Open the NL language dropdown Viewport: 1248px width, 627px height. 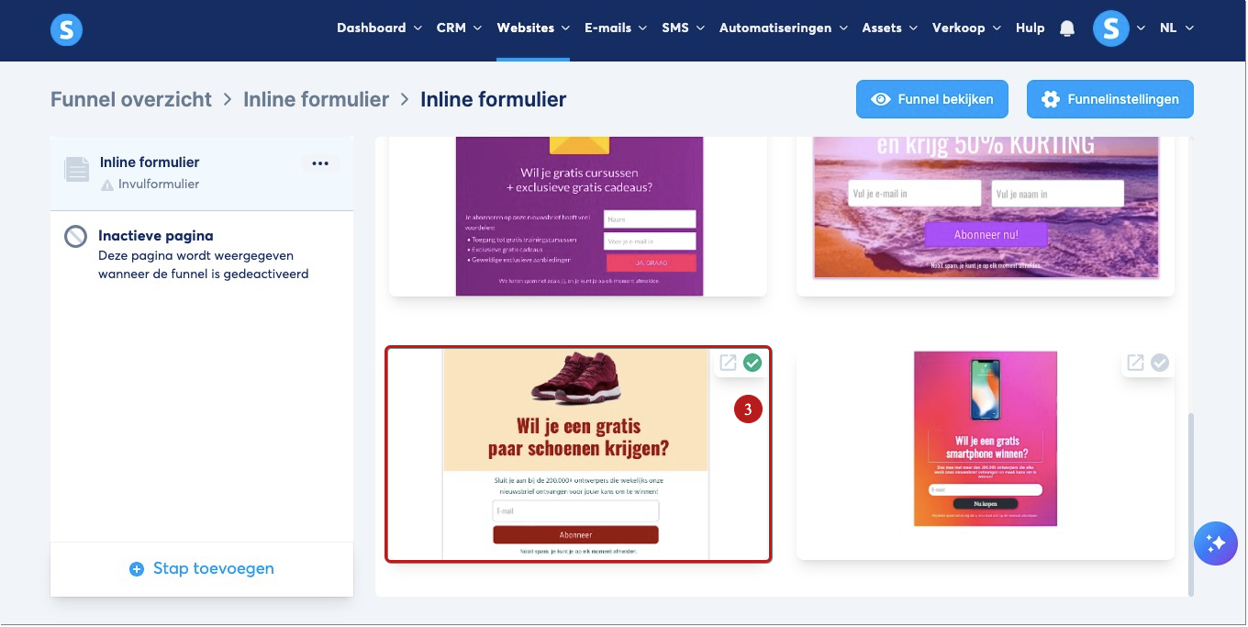coord(1176,28)
